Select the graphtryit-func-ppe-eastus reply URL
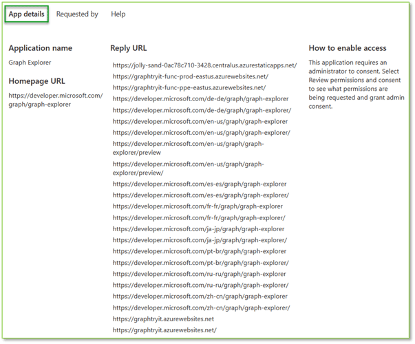This screenshot has width=415, height=344. click(x=189, y=87)
